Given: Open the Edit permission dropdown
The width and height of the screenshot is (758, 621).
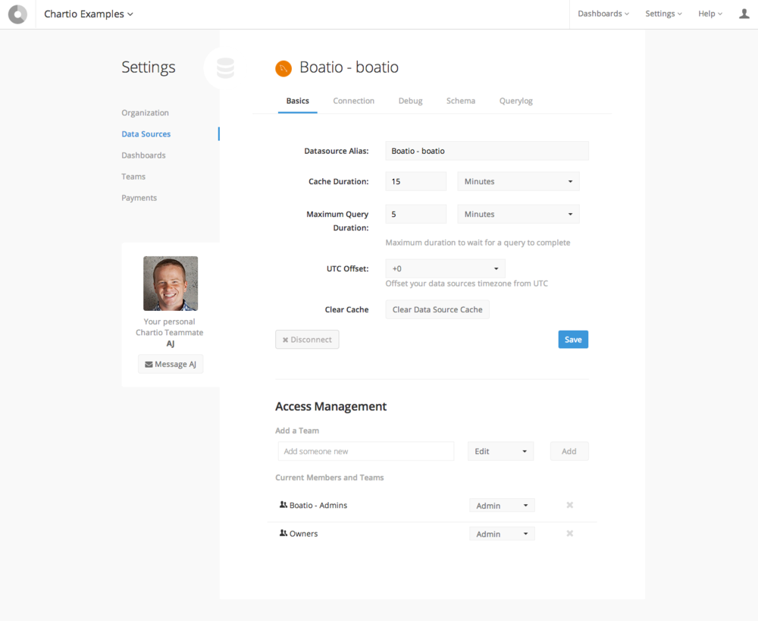Looking at the screenshot, I should point(500,451).
